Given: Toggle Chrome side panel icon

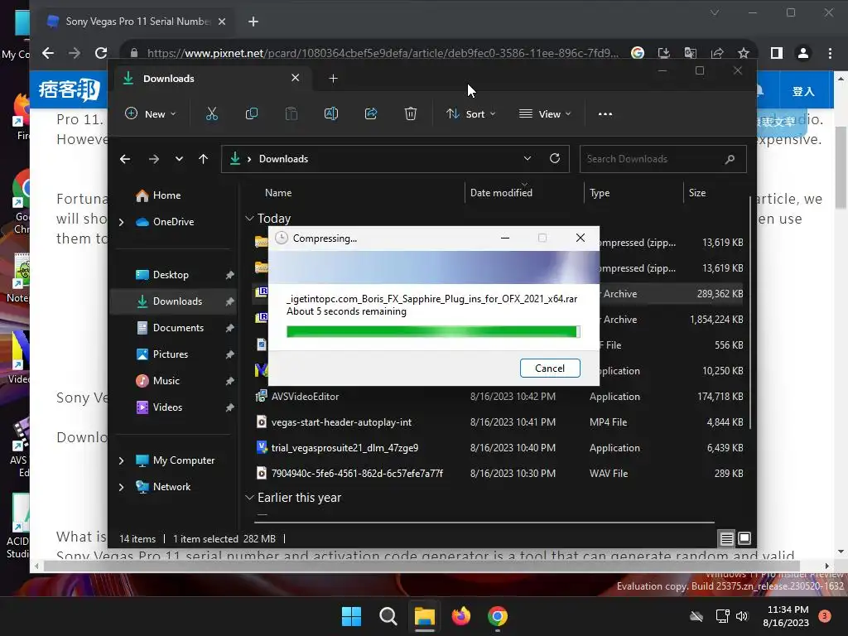Looking at the screenshot, I should click(777, 53).
